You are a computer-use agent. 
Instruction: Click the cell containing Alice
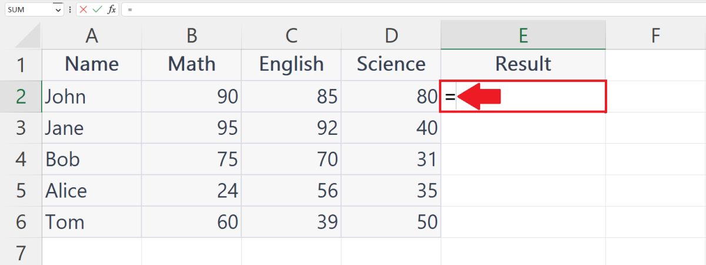[x=91, y=191]
